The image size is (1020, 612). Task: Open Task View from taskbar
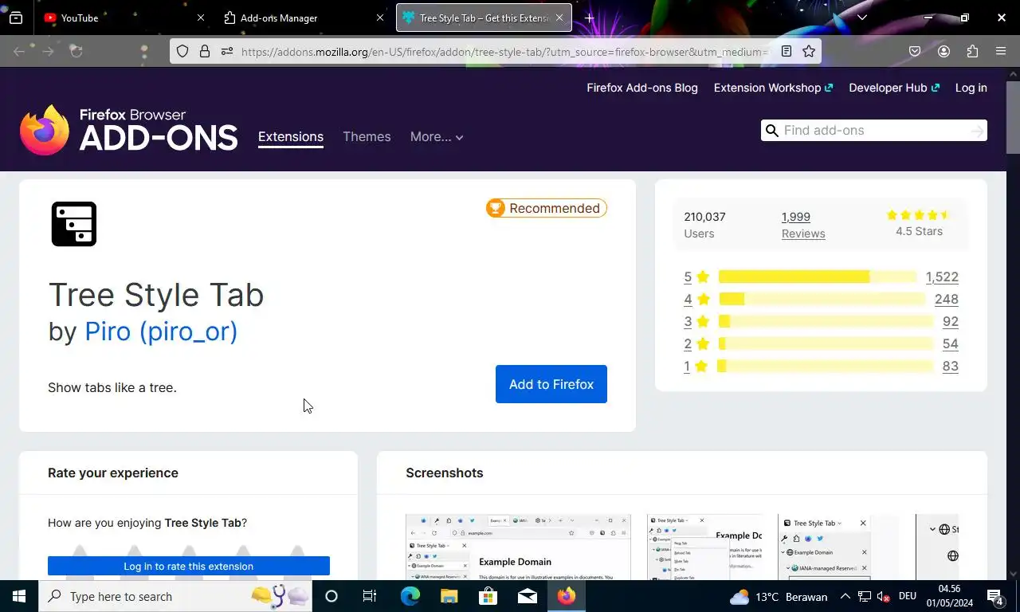pyautogui.click(x=370, y=596)
